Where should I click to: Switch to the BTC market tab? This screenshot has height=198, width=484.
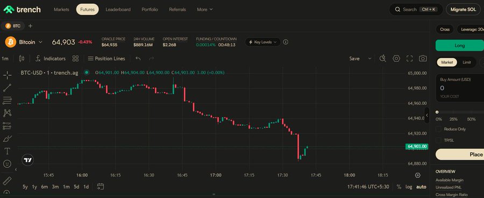click(x=13, y=26)
